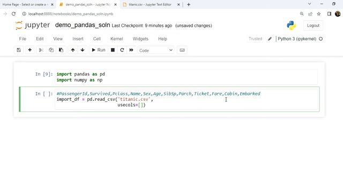Move selected cell up

point(73,50)
